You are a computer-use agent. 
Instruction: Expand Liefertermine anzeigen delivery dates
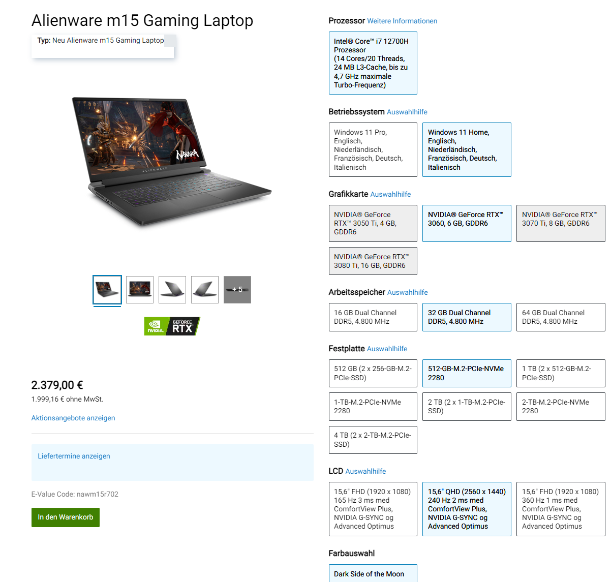tap(74, 456)
